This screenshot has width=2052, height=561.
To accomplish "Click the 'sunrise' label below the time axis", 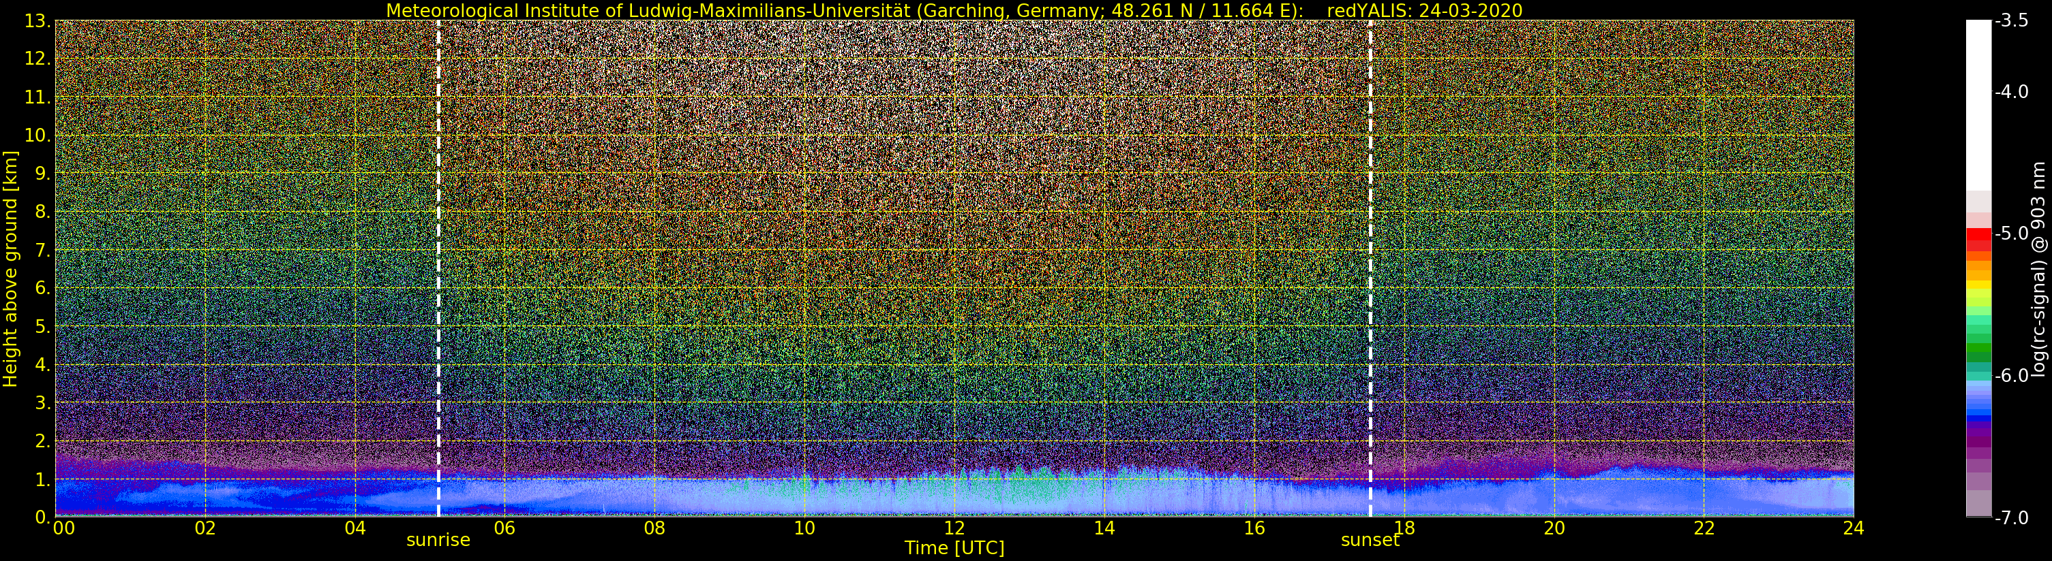I will tap(438, 541).
